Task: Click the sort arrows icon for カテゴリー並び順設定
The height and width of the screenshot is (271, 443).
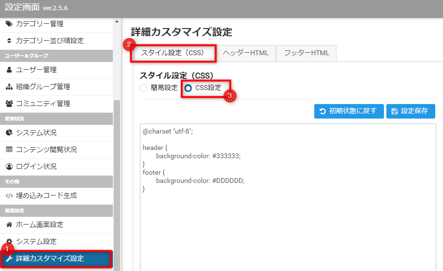Action: coord(9,41)
